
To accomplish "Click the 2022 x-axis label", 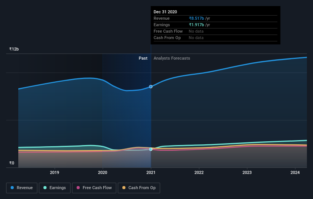I will click(x=199, y=172).
